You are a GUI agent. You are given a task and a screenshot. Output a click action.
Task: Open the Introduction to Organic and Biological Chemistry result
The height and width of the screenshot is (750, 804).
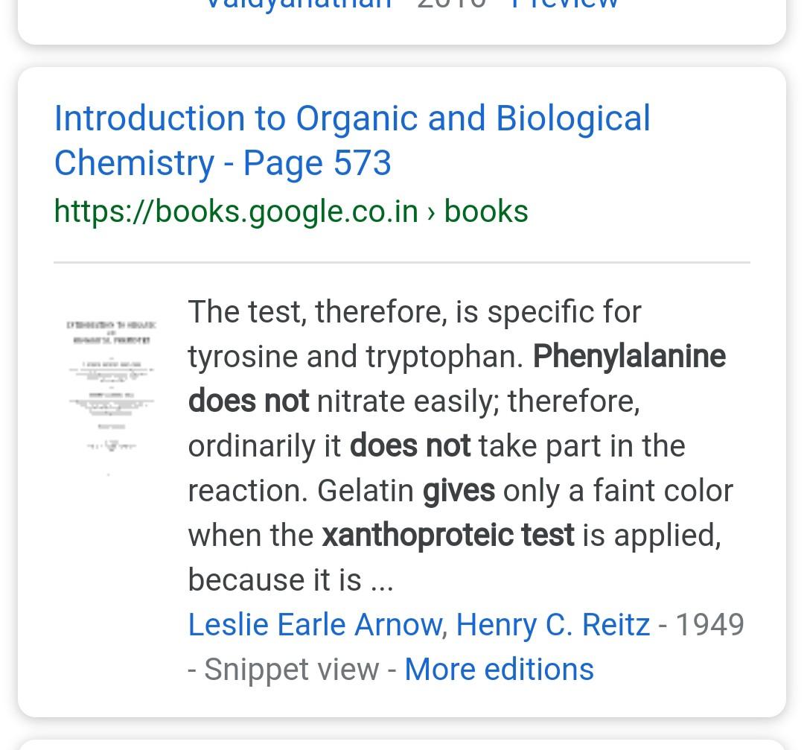[351, 119]
